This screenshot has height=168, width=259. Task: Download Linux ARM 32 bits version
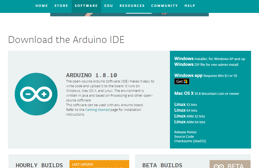tap(189, 116)
